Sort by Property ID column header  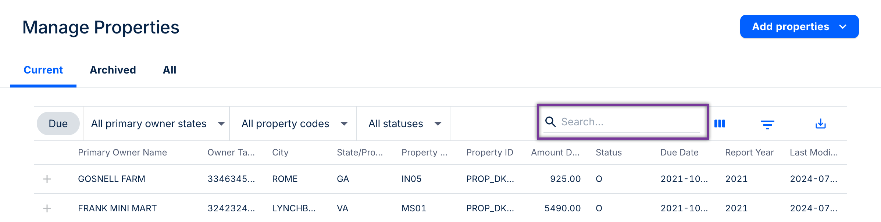(489, 153)
